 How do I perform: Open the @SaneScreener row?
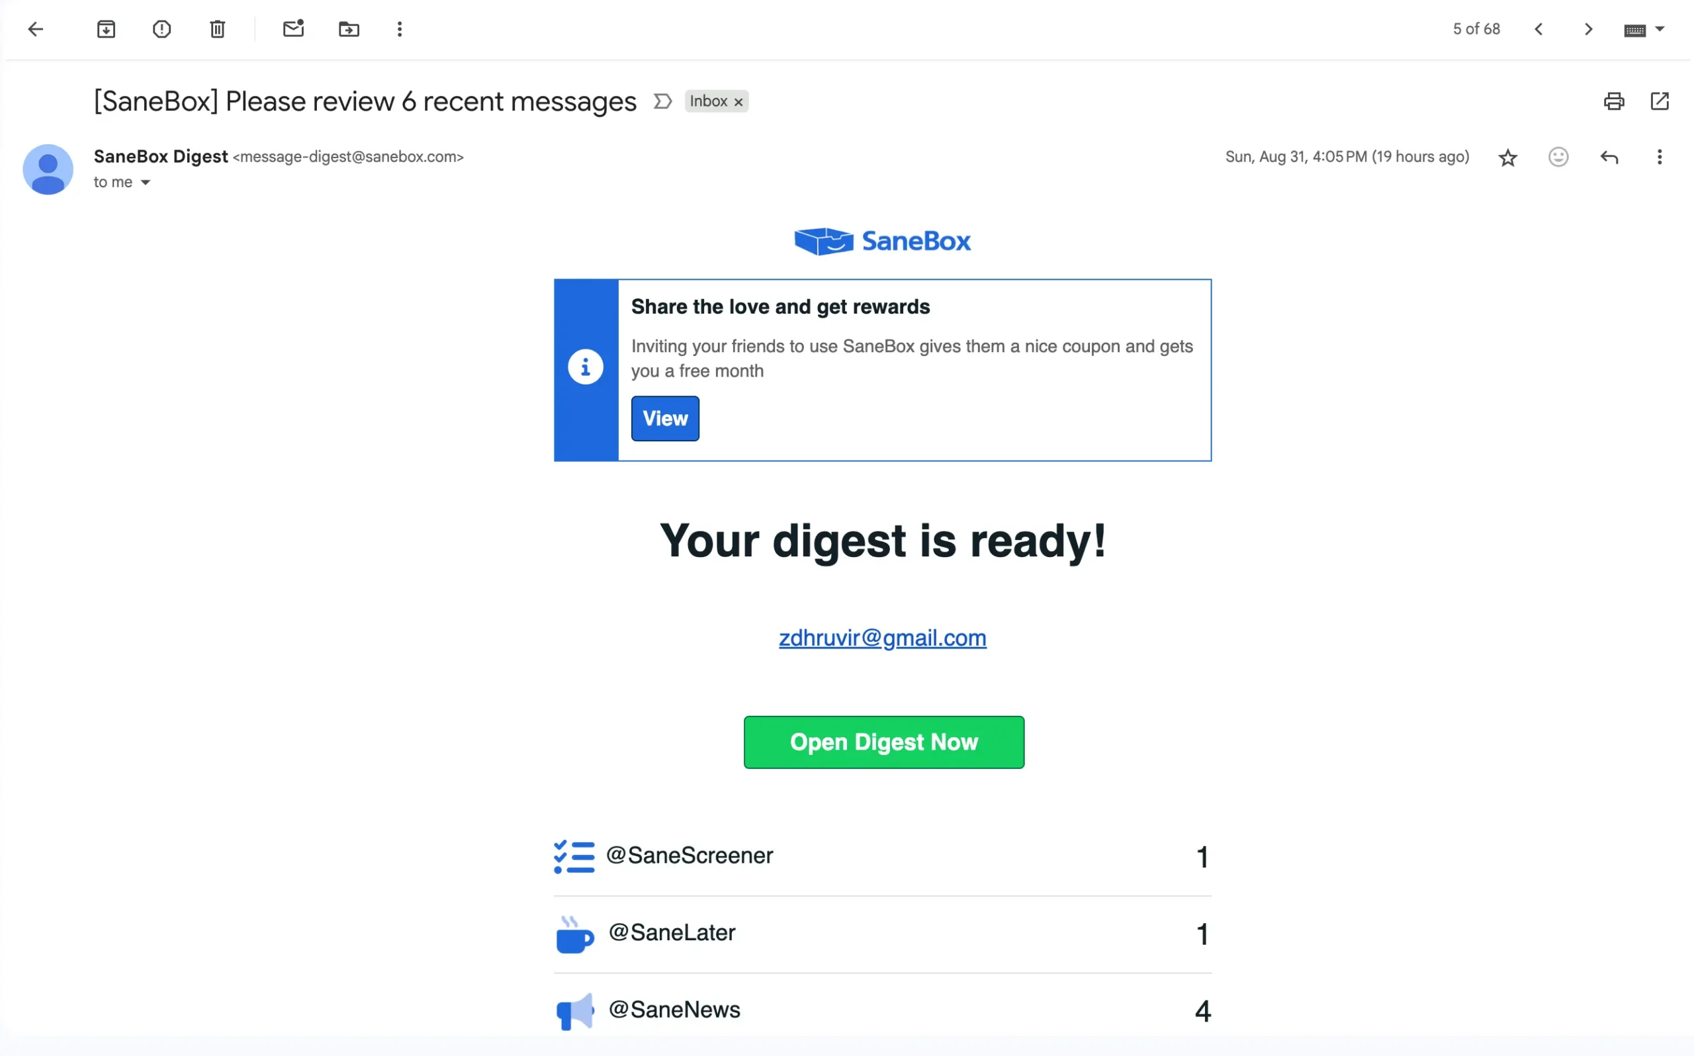point(883,857)
